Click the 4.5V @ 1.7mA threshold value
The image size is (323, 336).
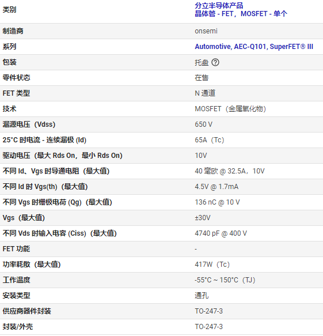coord(216,187)
